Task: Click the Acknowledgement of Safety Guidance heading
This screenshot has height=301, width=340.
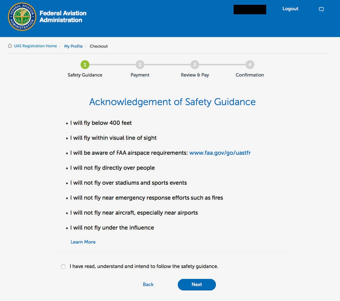Action: point(172,102)
